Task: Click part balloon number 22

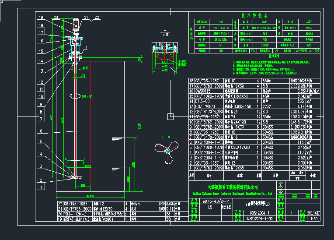Action: click(x=96, y=18)
